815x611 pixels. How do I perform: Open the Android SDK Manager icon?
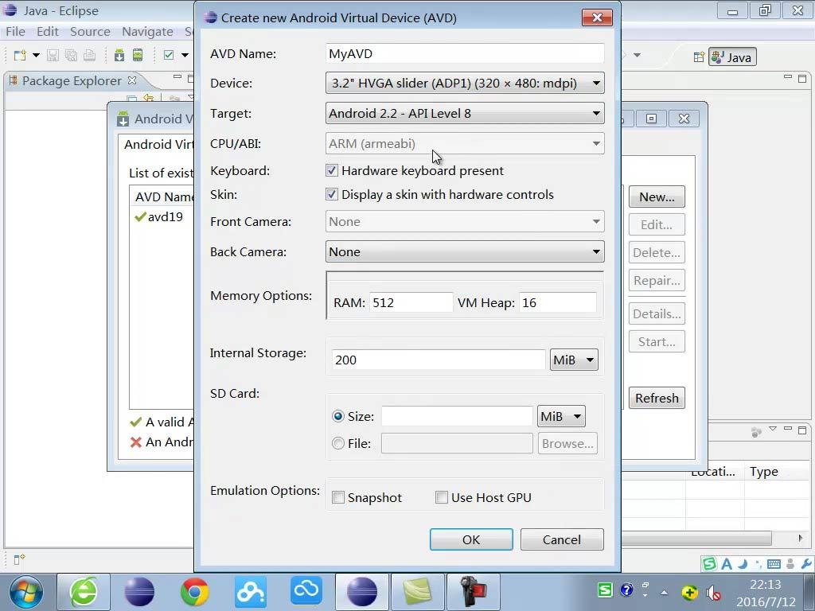(x=119, y=55)
